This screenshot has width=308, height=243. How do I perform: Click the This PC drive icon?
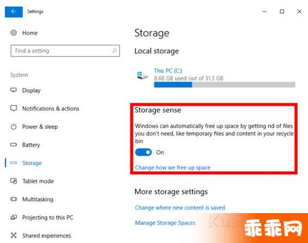pos(142,75)
